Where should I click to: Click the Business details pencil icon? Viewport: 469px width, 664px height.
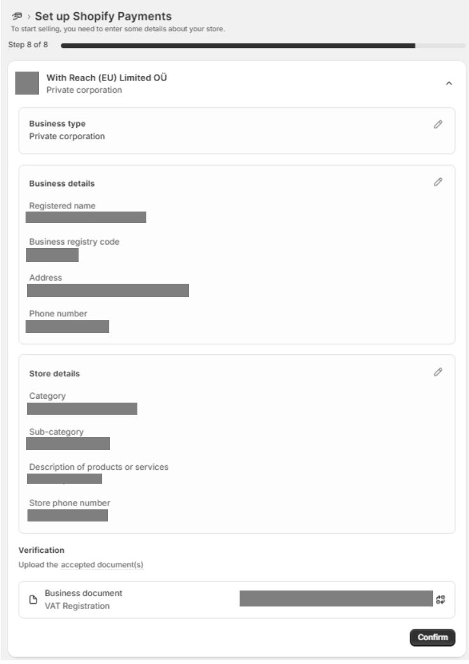pos(438,182)
